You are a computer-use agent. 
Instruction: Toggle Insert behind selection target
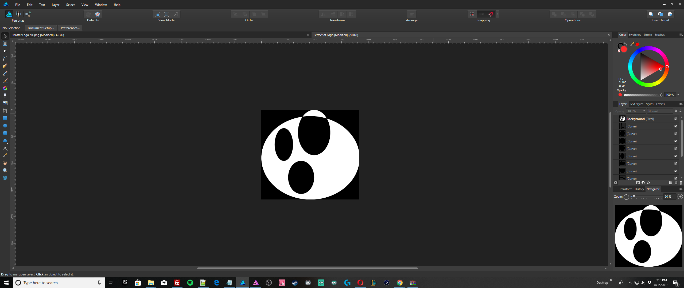point(651,14)
